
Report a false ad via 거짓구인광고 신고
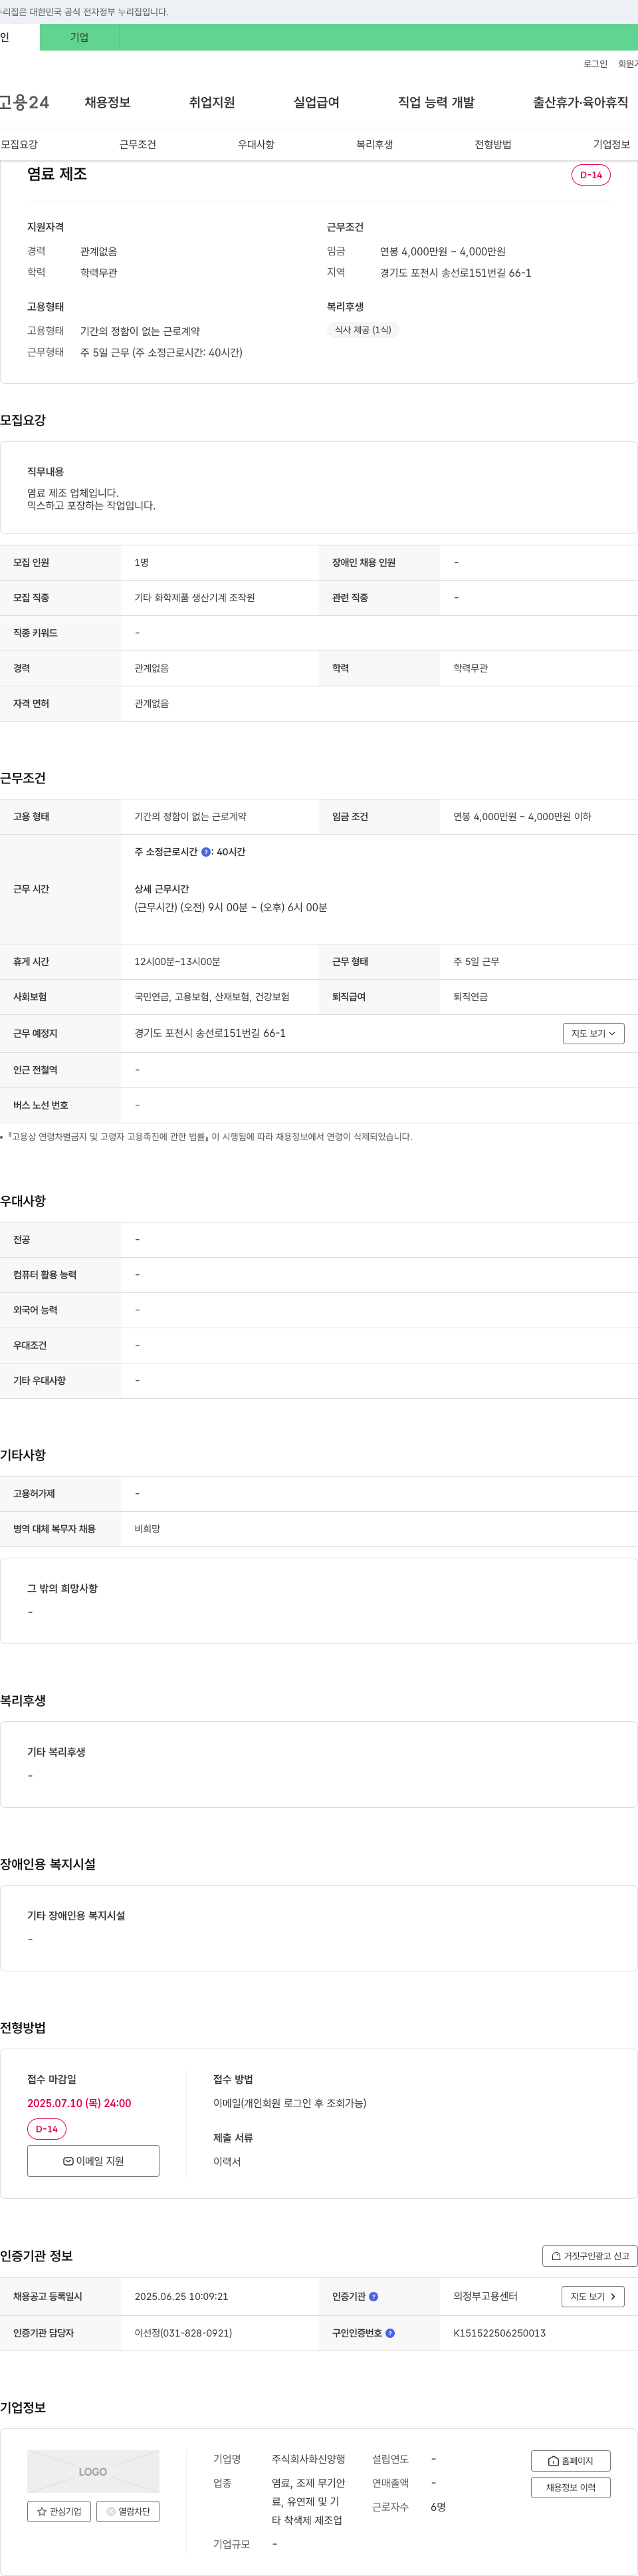(589, 2256)
